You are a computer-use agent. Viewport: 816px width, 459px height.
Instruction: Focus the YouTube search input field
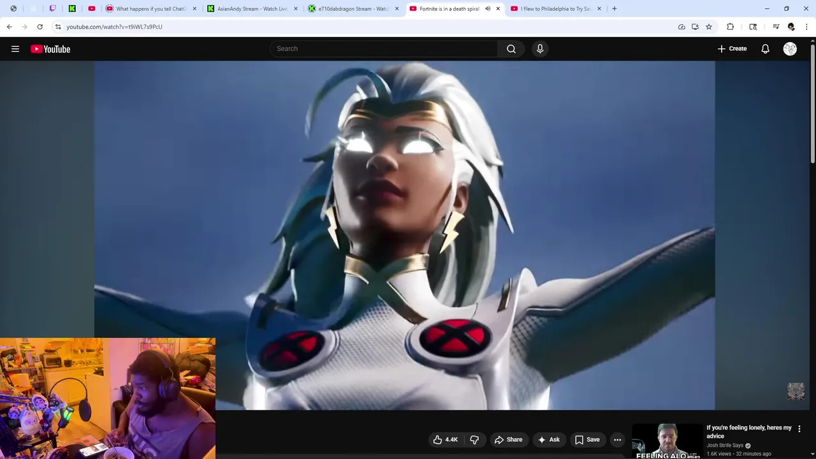(x=384, y=48)
